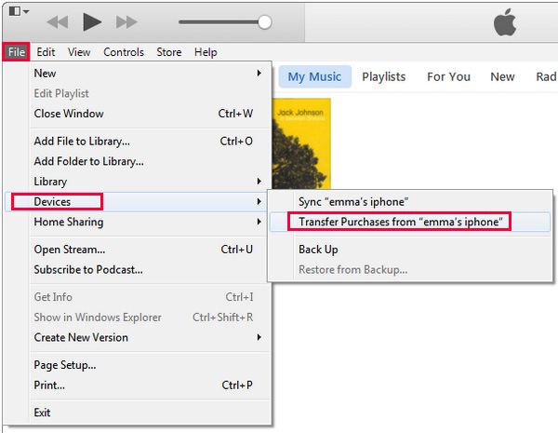Screen dimensions: 558x433
Task: Click the fast-forward next track button
Action: pos(126,22)
